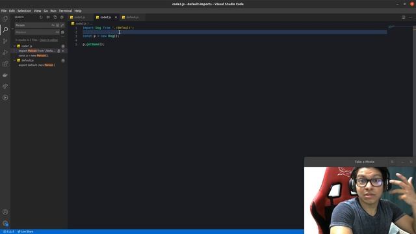Viewport: 416px width, 234px height.
Task: Open the Run menu
Action: tap(53, 11)
